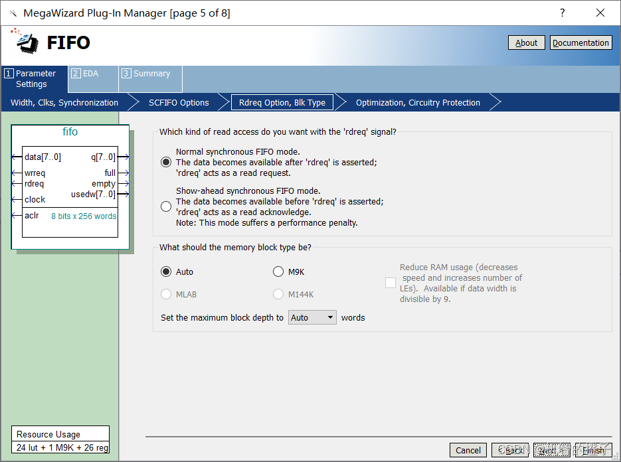Screen dimensions: 621x462
Task: Click the aclr port label
Action: (x=32, y=215)
